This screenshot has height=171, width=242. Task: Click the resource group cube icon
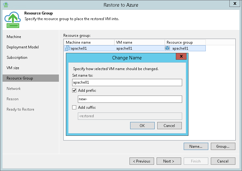click(168, 48)
